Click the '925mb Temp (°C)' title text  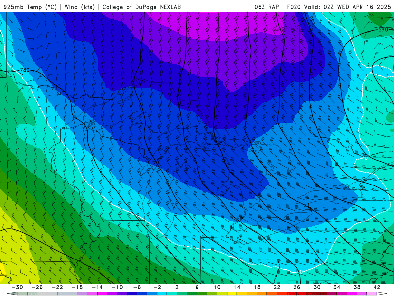pos(30,7)
